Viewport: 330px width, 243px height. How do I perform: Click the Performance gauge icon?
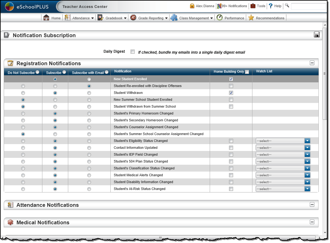tap(220, 18)
